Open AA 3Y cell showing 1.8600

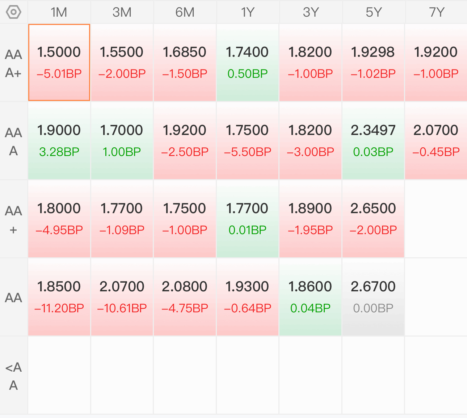[310, 297]
